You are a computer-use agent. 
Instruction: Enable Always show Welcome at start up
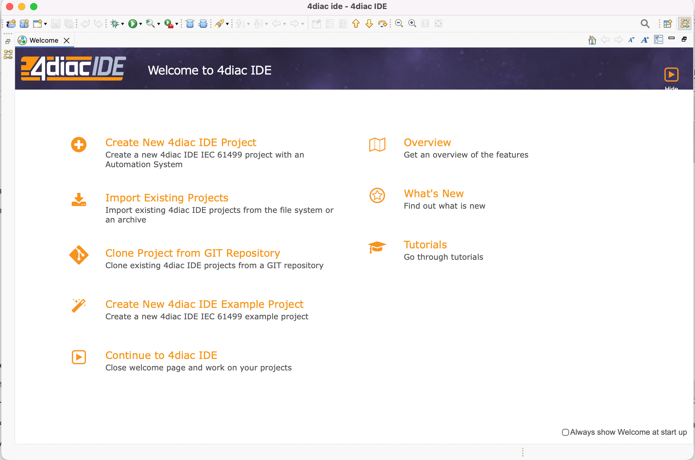click(566, 432)
